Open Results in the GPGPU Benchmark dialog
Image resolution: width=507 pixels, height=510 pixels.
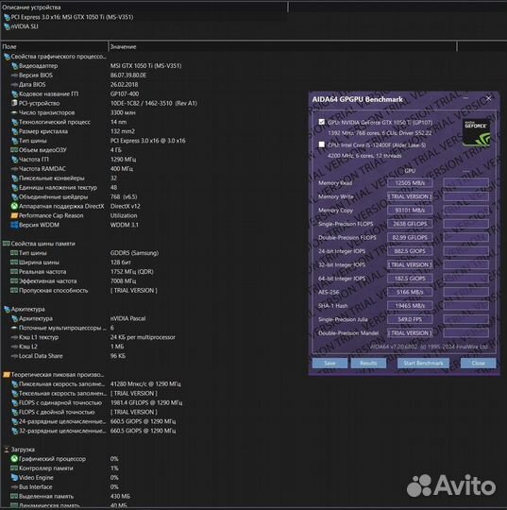pos(368,363)
